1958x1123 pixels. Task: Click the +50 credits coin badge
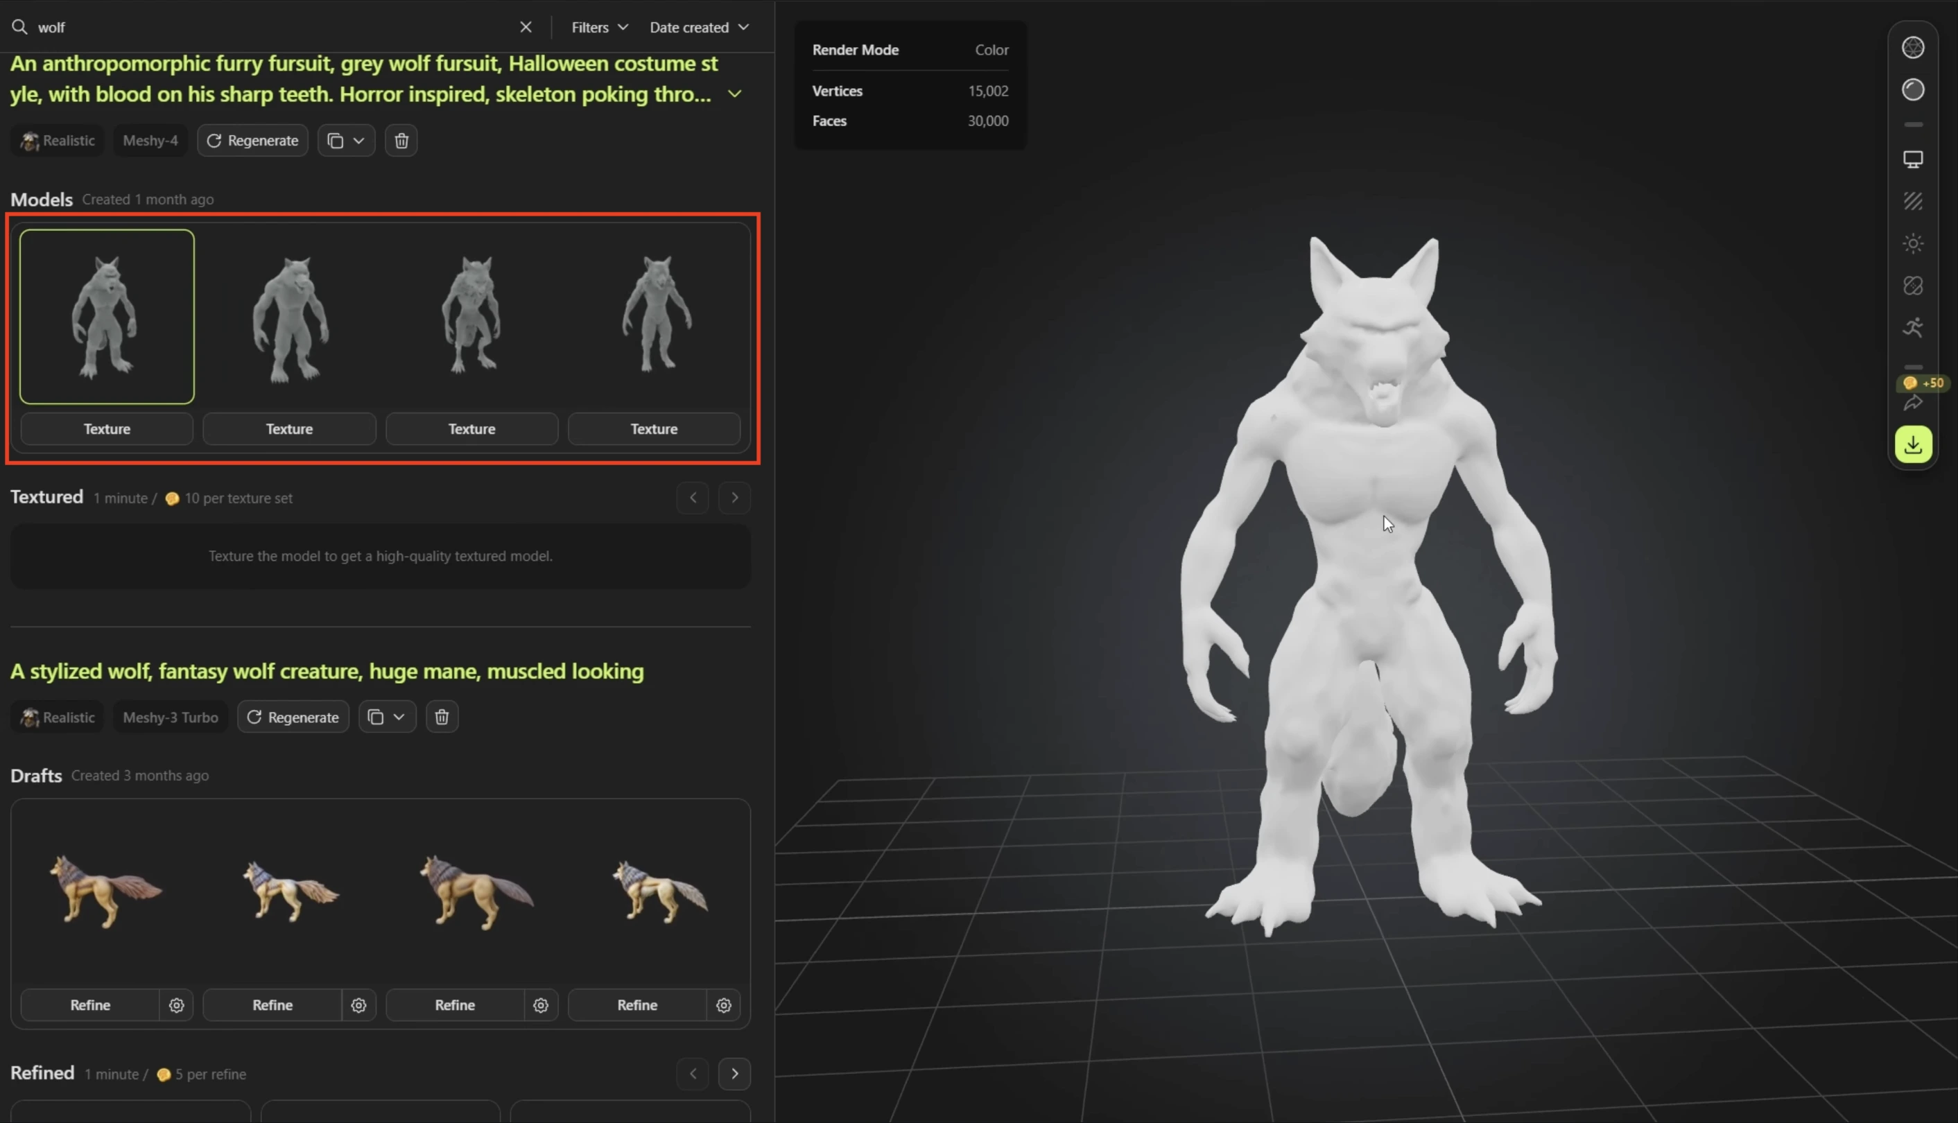click(x=1924, y=382)
